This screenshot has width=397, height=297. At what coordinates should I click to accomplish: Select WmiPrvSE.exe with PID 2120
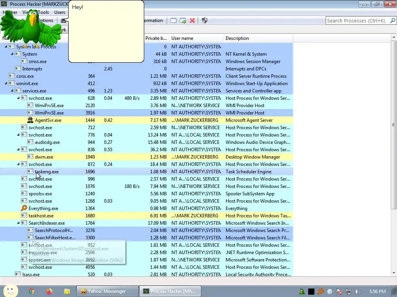(146, 105)
